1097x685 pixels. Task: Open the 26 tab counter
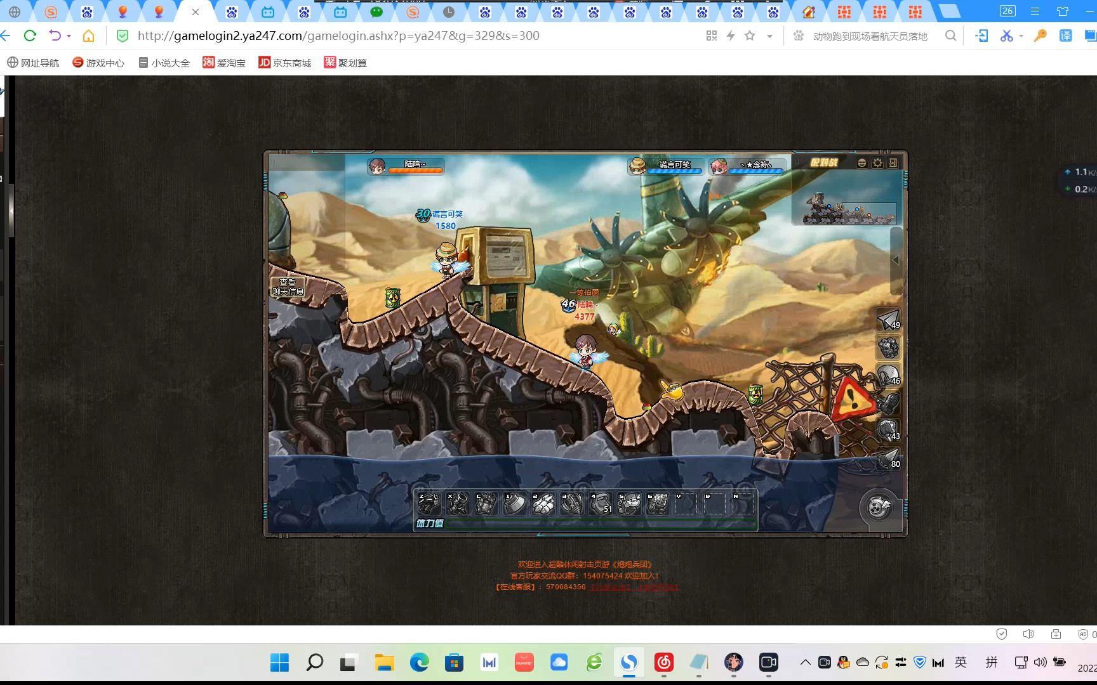click(1007, 11)
